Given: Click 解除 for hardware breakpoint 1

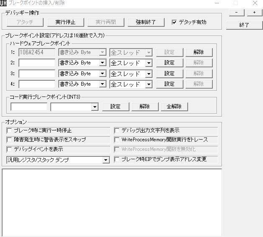Looking at the screenshot, I should 199,52.
